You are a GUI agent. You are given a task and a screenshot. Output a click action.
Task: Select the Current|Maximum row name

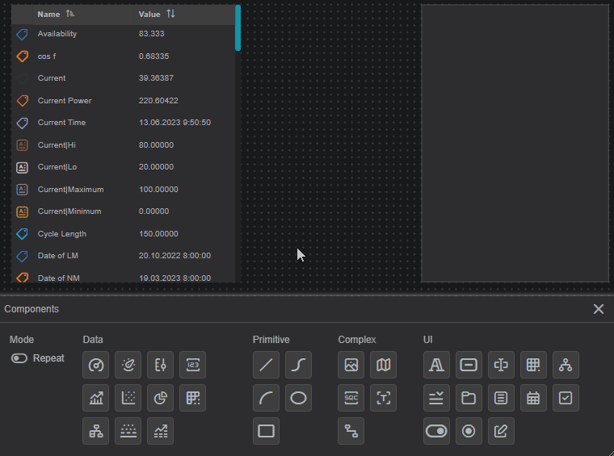[70, 190]
